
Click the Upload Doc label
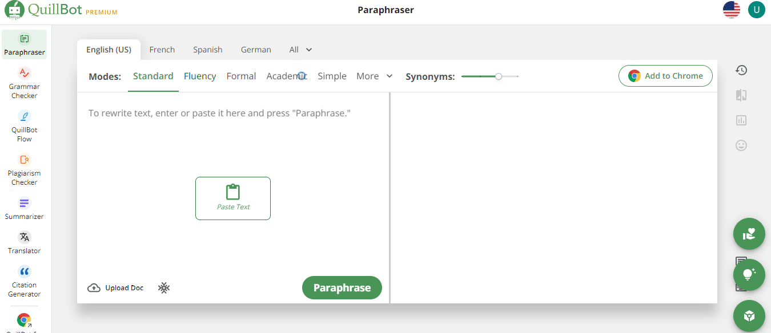tap(125, 288)
